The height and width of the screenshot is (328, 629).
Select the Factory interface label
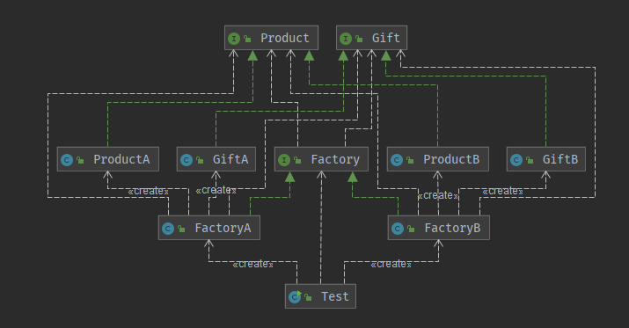coord(335,159)
